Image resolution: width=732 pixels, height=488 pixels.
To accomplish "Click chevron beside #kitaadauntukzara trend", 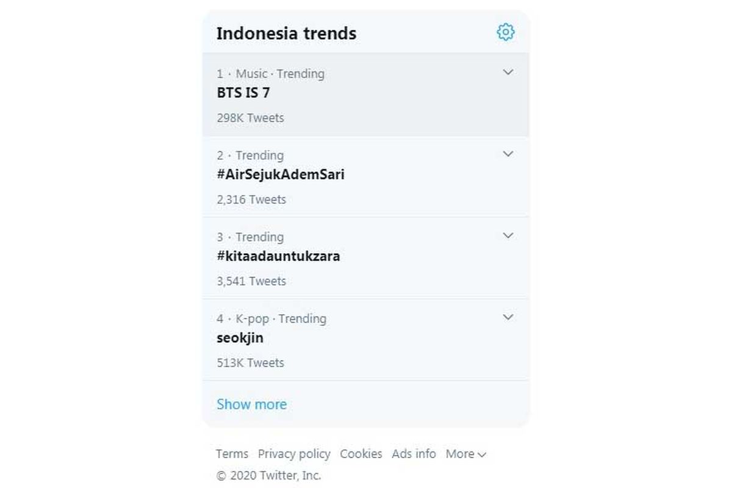I will pos(508,236).
